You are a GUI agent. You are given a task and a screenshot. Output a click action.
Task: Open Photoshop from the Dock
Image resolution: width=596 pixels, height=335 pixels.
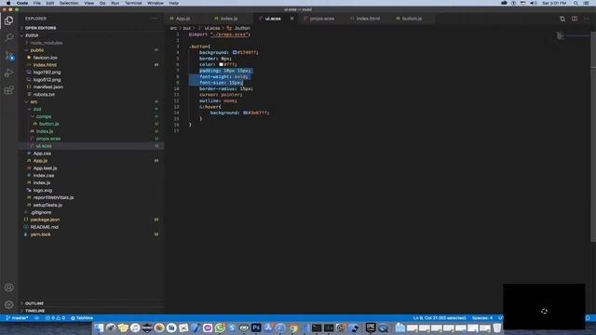point(256,328)
